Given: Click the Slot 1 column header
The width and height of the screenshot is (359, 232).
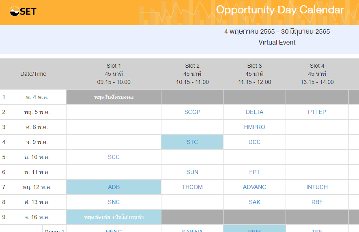Looking at the screenshot, I should coord(114,74).
